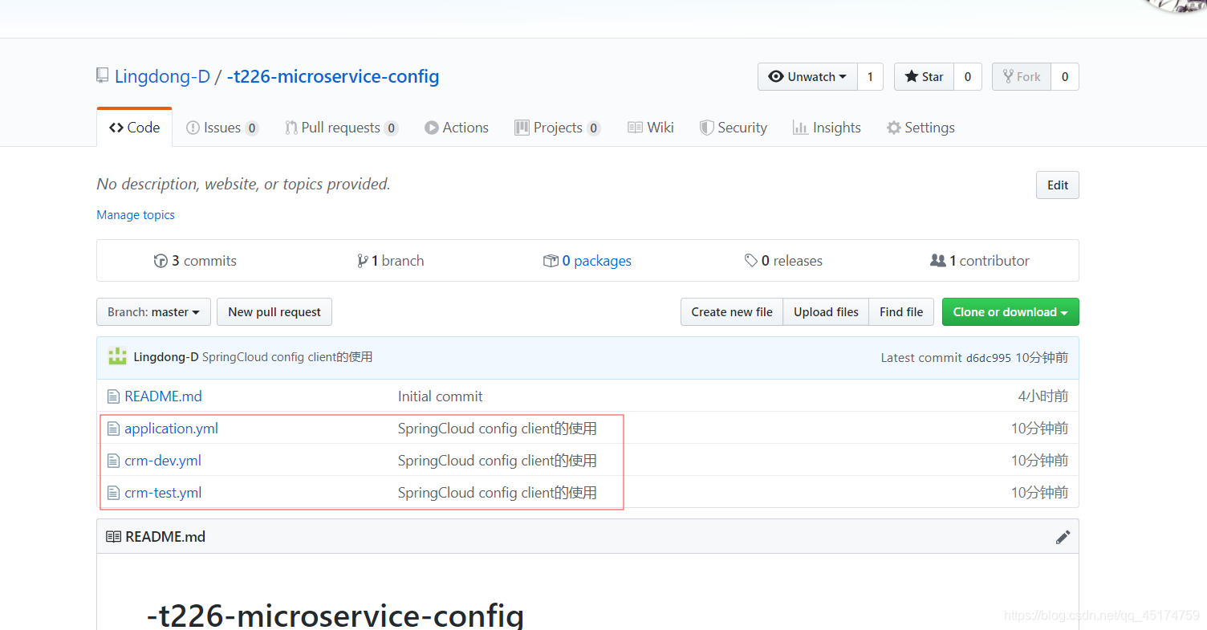Click the Edit description button
The image size is (1207, 630).
pyautogui.click(x=1058, y=185)
